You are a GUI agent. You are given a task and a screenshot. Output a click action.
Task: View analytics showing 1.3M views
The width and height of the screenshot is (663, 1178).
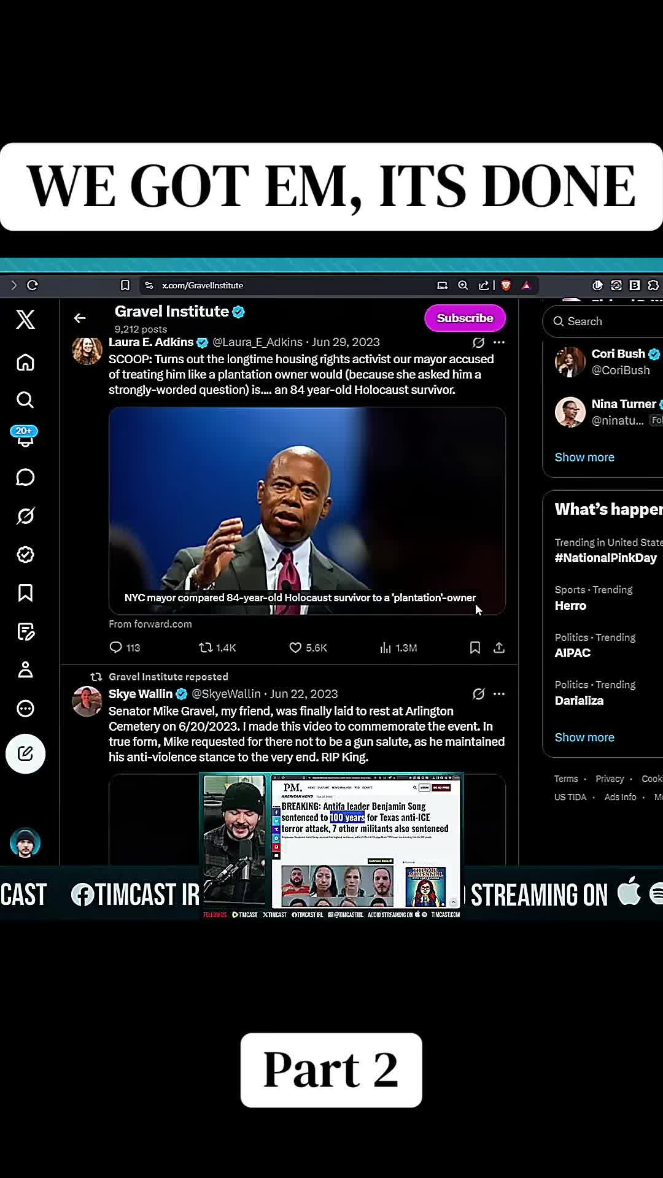398,648
